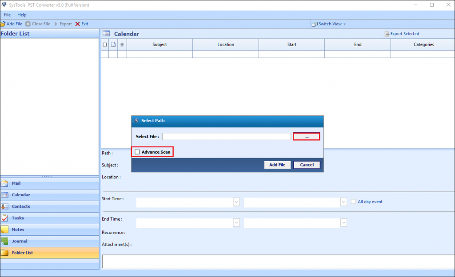The height and width of the screenshot is (277, 455).
Task: Open the Help menu
Action: pos(22,15)
